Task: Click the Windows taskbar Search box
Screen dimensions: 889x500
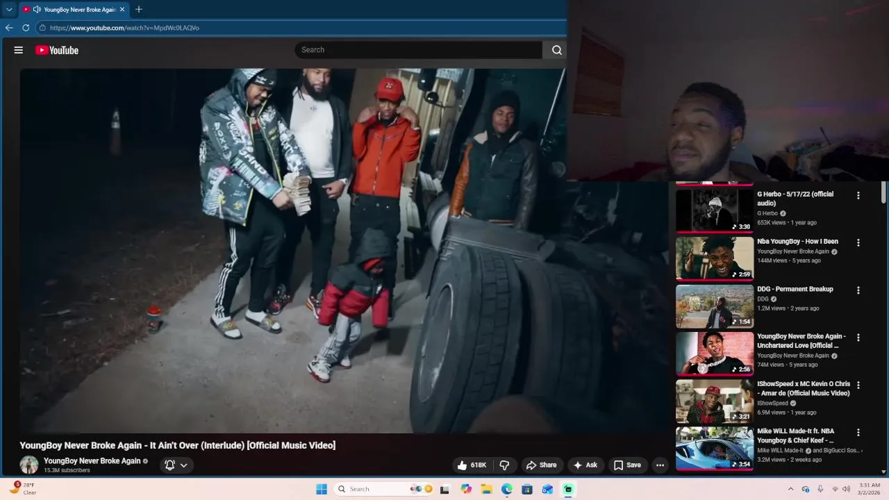Action: [383, 489]
